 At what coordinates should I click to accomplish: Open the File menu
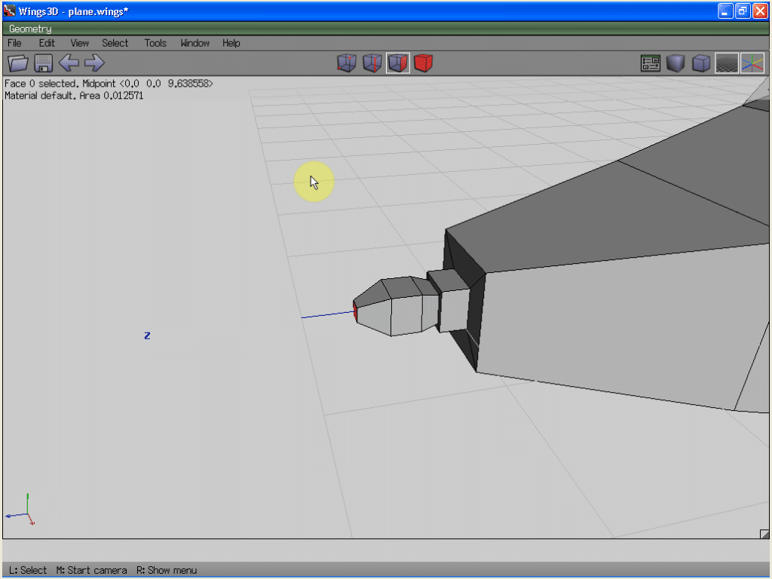(x=14, y=43)
